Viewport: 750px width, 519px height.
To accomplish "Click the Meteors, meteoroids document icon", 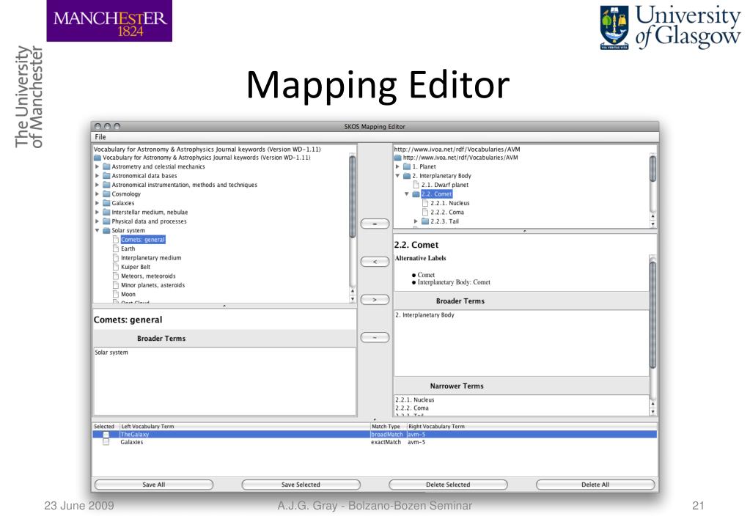I will (x=116, y=276).
